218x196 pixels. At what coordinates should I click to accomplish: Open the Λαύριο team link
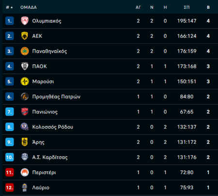tap(41, 187)
